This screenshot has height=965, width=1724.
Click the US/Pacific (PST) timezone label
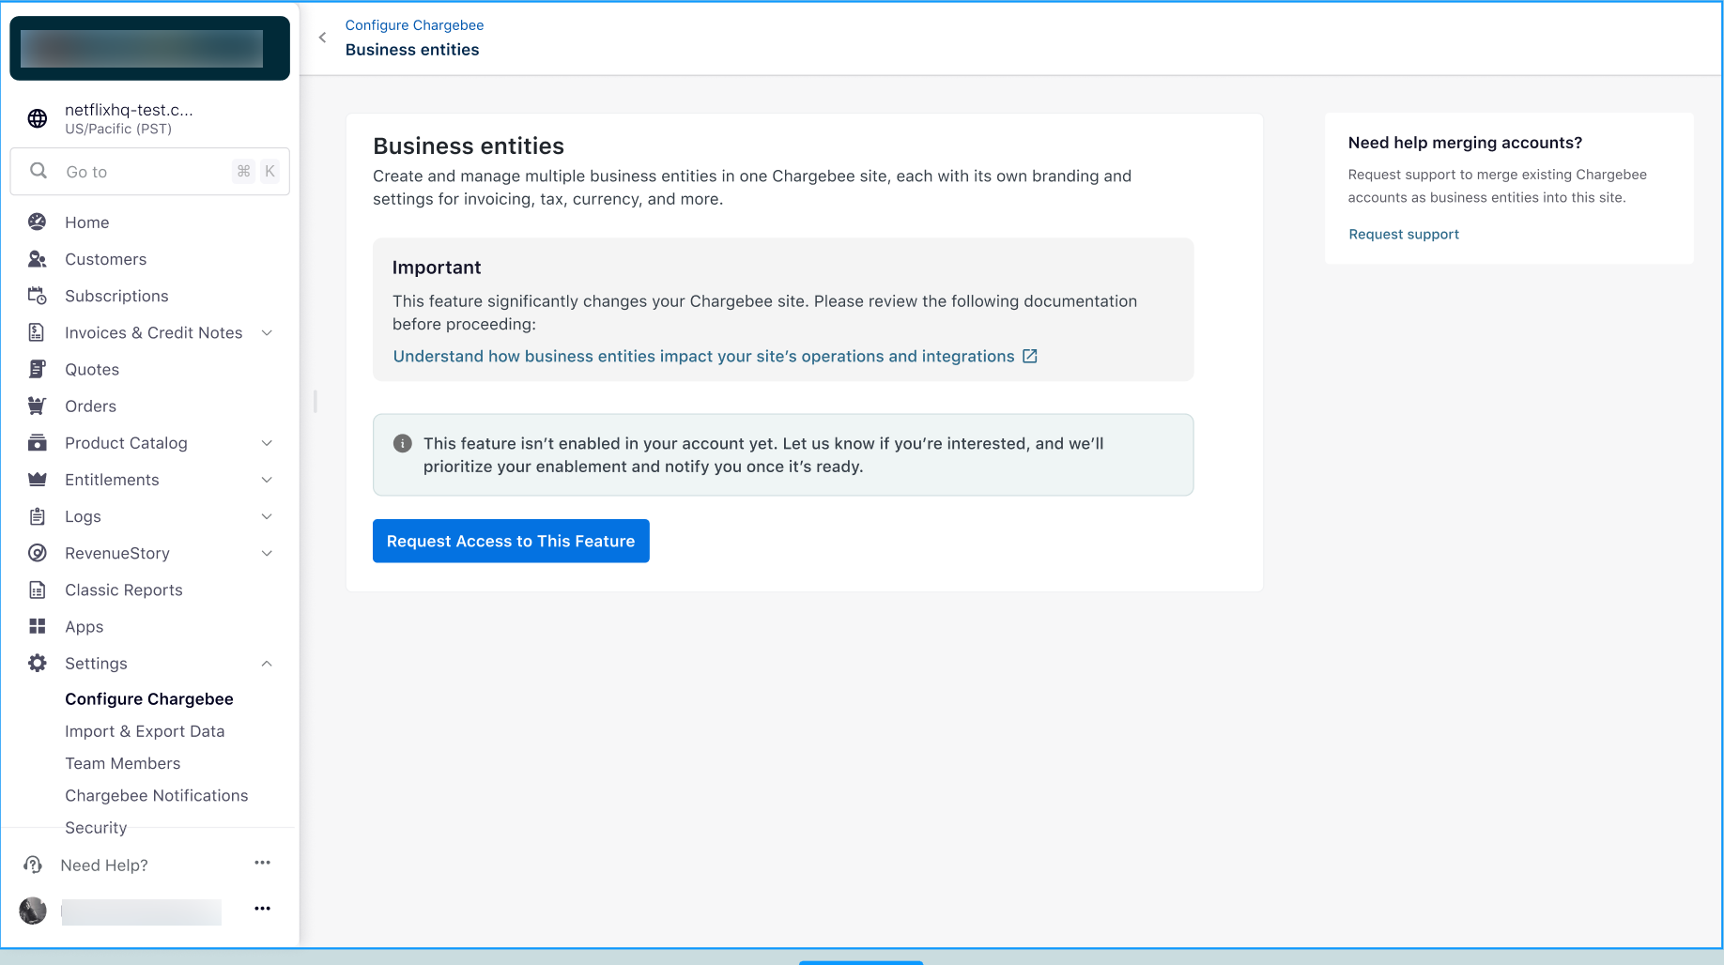tap(118, 129)
